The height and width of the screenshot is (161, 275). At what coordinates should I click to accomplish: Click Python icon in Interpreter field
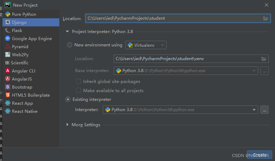coord(107,110)
